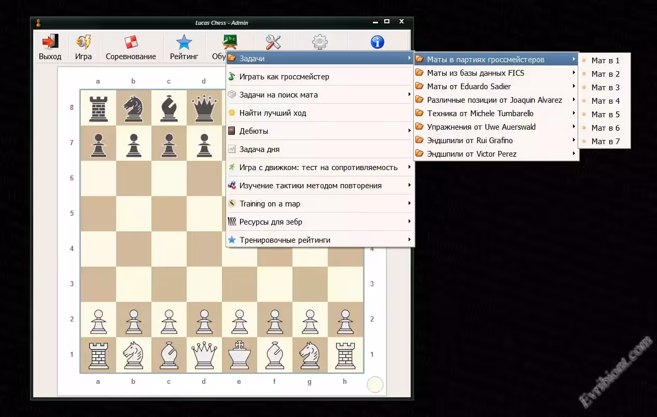The height and width of the screenshot is (417, 657).
Task: Open Эндшпили от Victor Perez folder
Action: tap(471, 154)
